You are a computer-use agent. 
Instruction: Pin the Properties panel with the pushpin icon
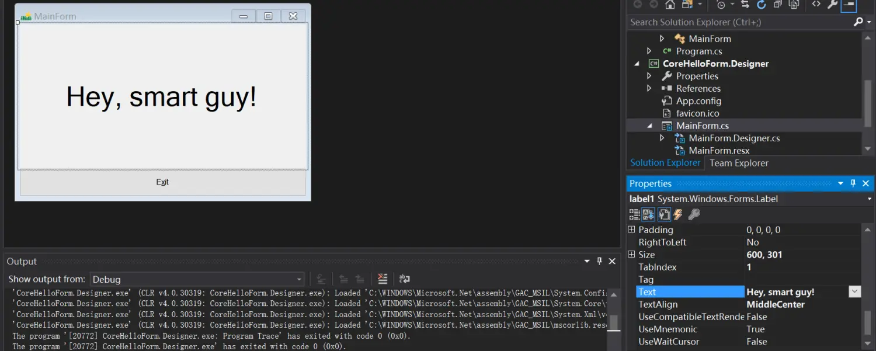853,183
